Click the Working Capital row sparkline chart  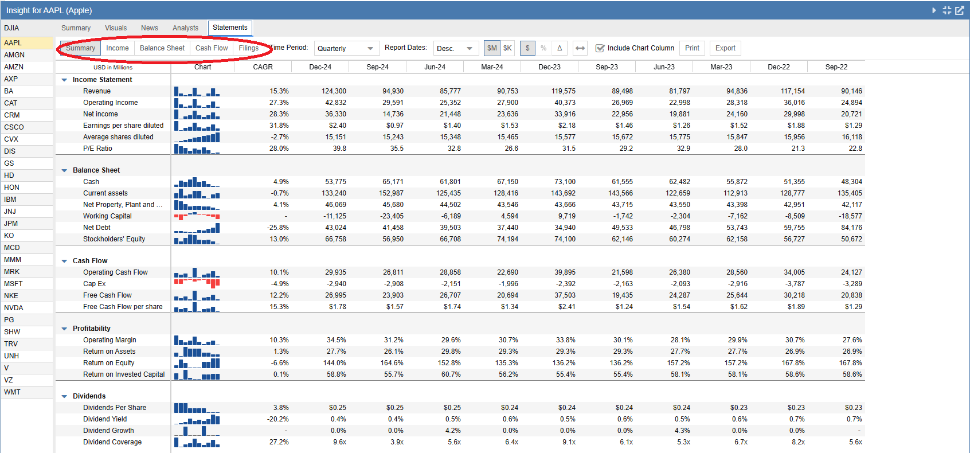(x=197, y=216)
